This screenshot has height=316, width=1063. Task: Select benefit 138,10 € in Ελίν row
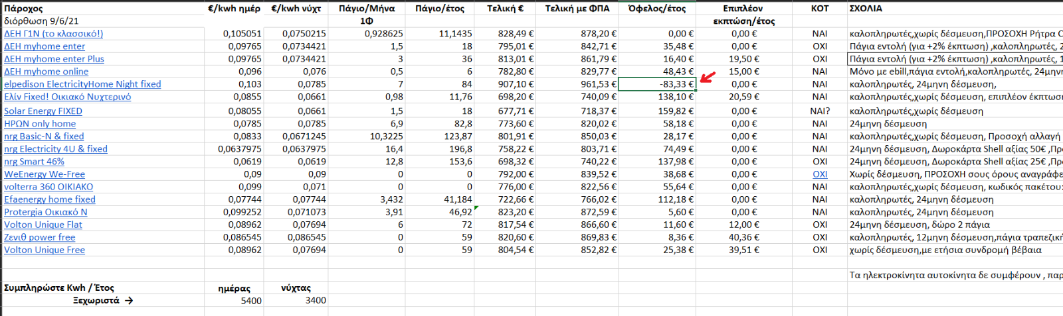pos(657,97)
